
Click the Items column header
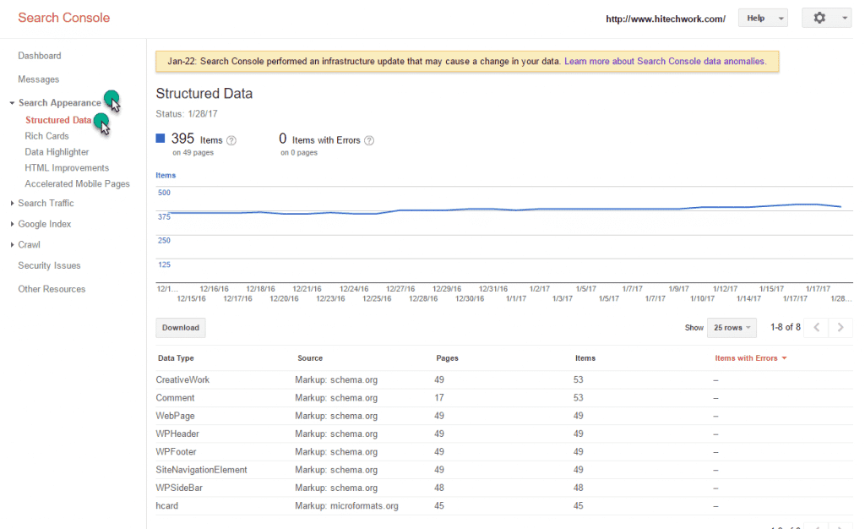pos(585,358)
